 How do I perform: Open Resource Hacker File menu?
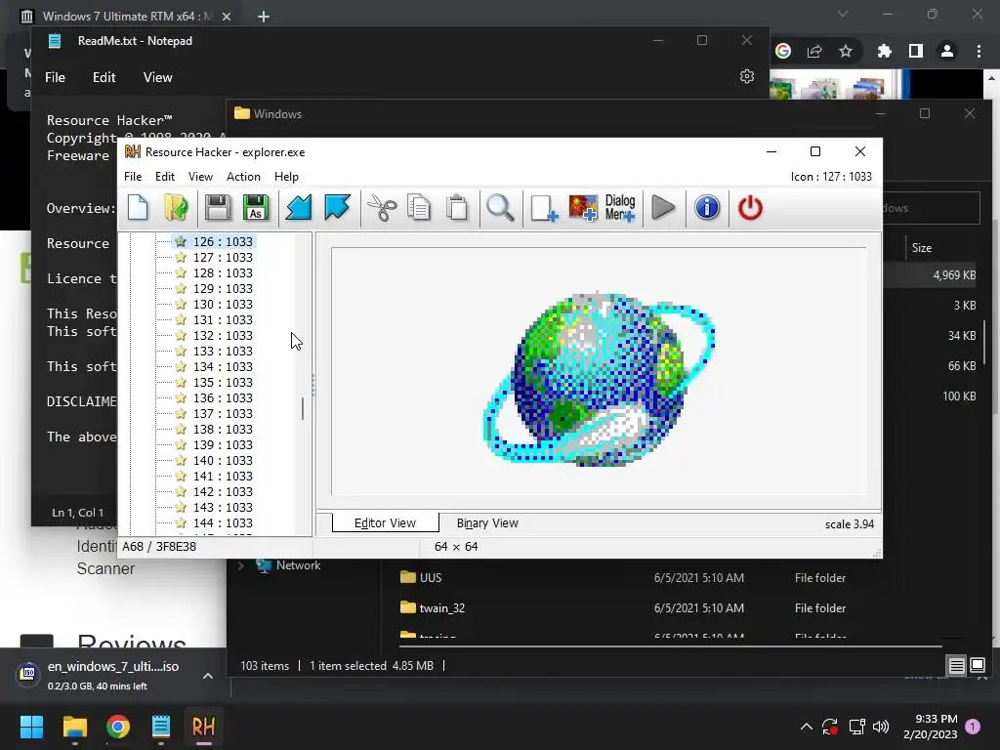tap(133, 177)
